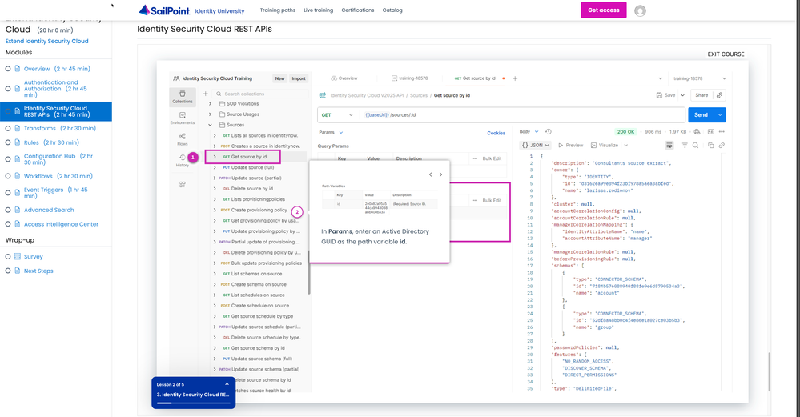
Task: Click the copy link icon next to Share
Action: point(719,95)
